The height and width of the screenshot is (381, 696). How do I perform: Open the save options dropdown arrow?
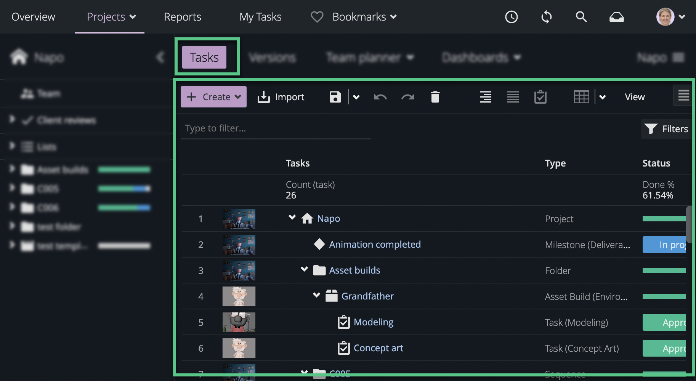click(x=356, y=97)
